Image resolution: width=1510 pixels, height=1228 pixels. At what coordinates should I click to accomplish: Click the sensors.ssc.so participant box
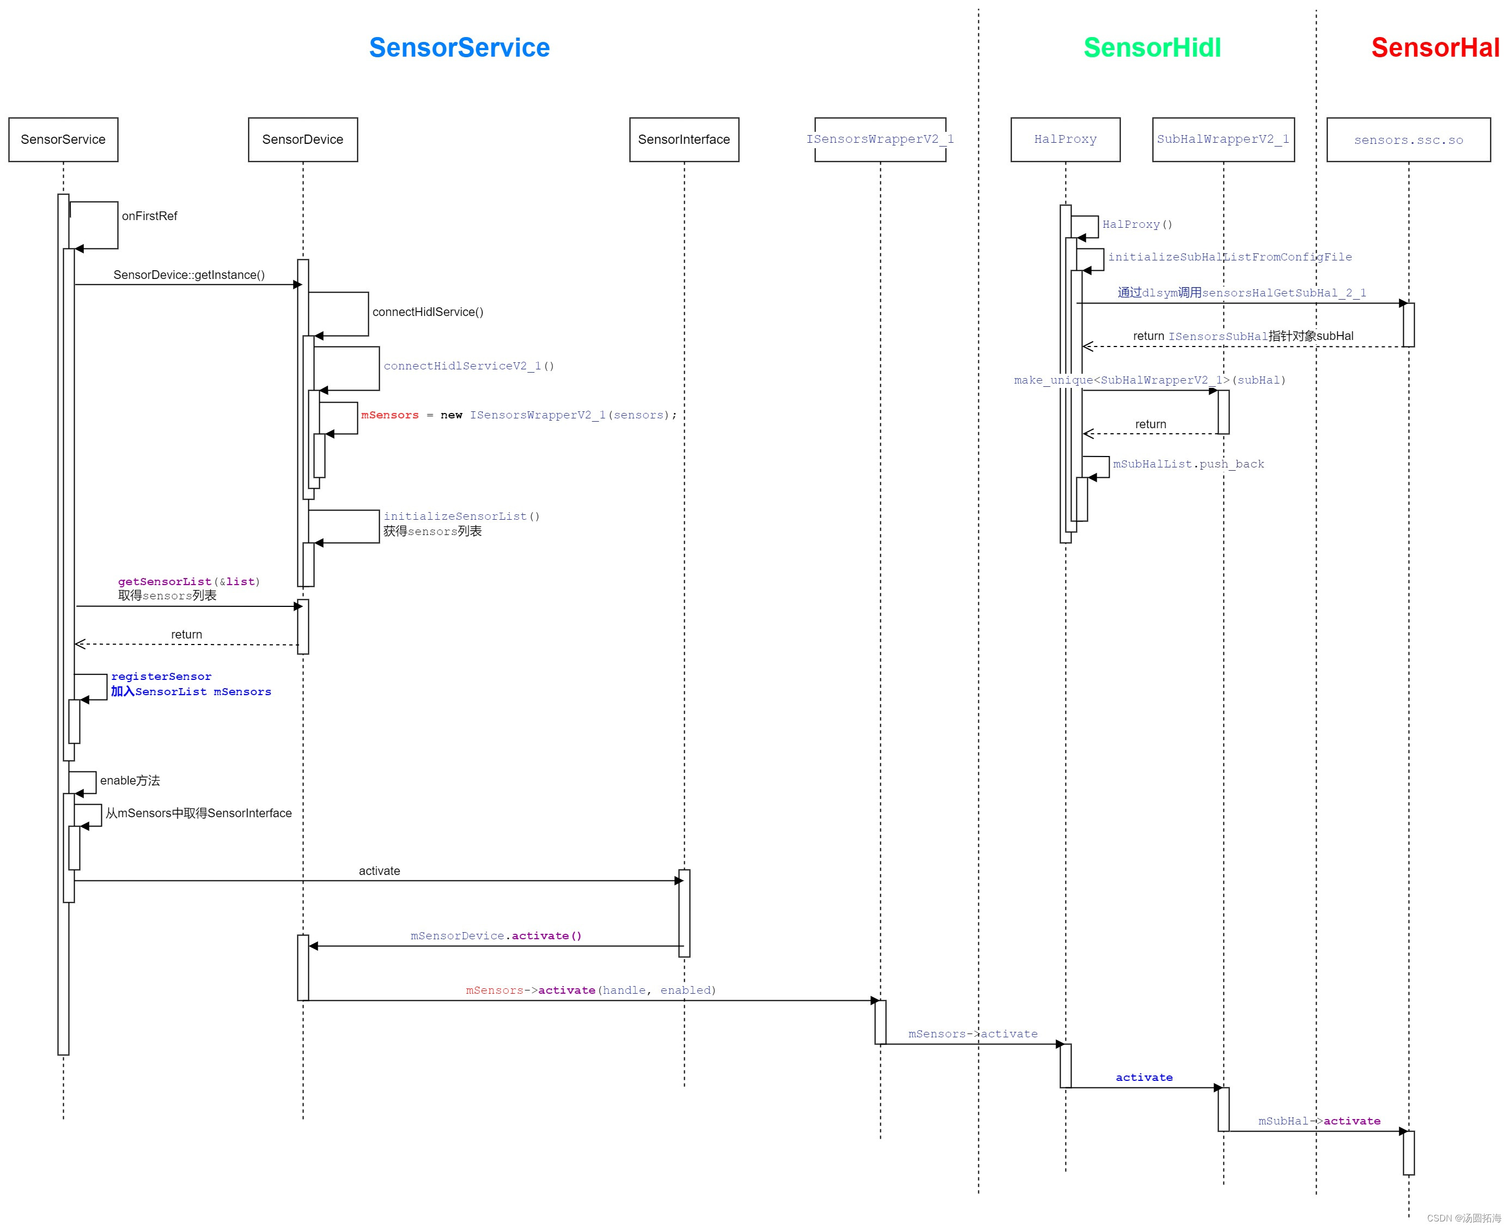click(x=1408, y=139)
